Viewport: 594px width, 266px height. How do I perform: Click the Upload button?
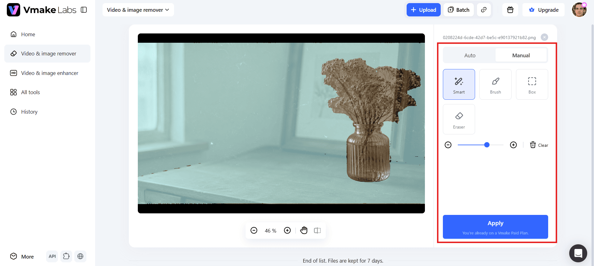pyautogui.click(x=423, y=10)
